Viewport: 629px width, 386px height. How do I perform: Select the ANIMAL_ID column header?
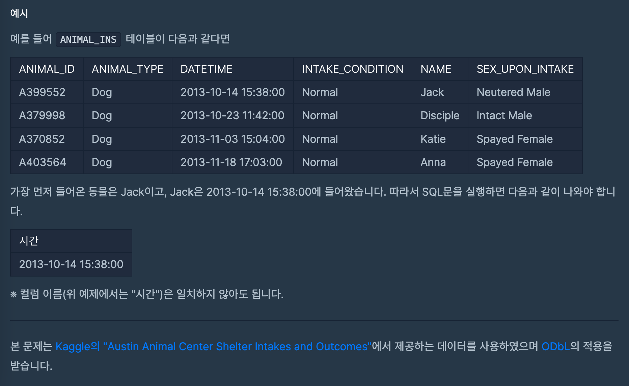(x=47, y=69)
